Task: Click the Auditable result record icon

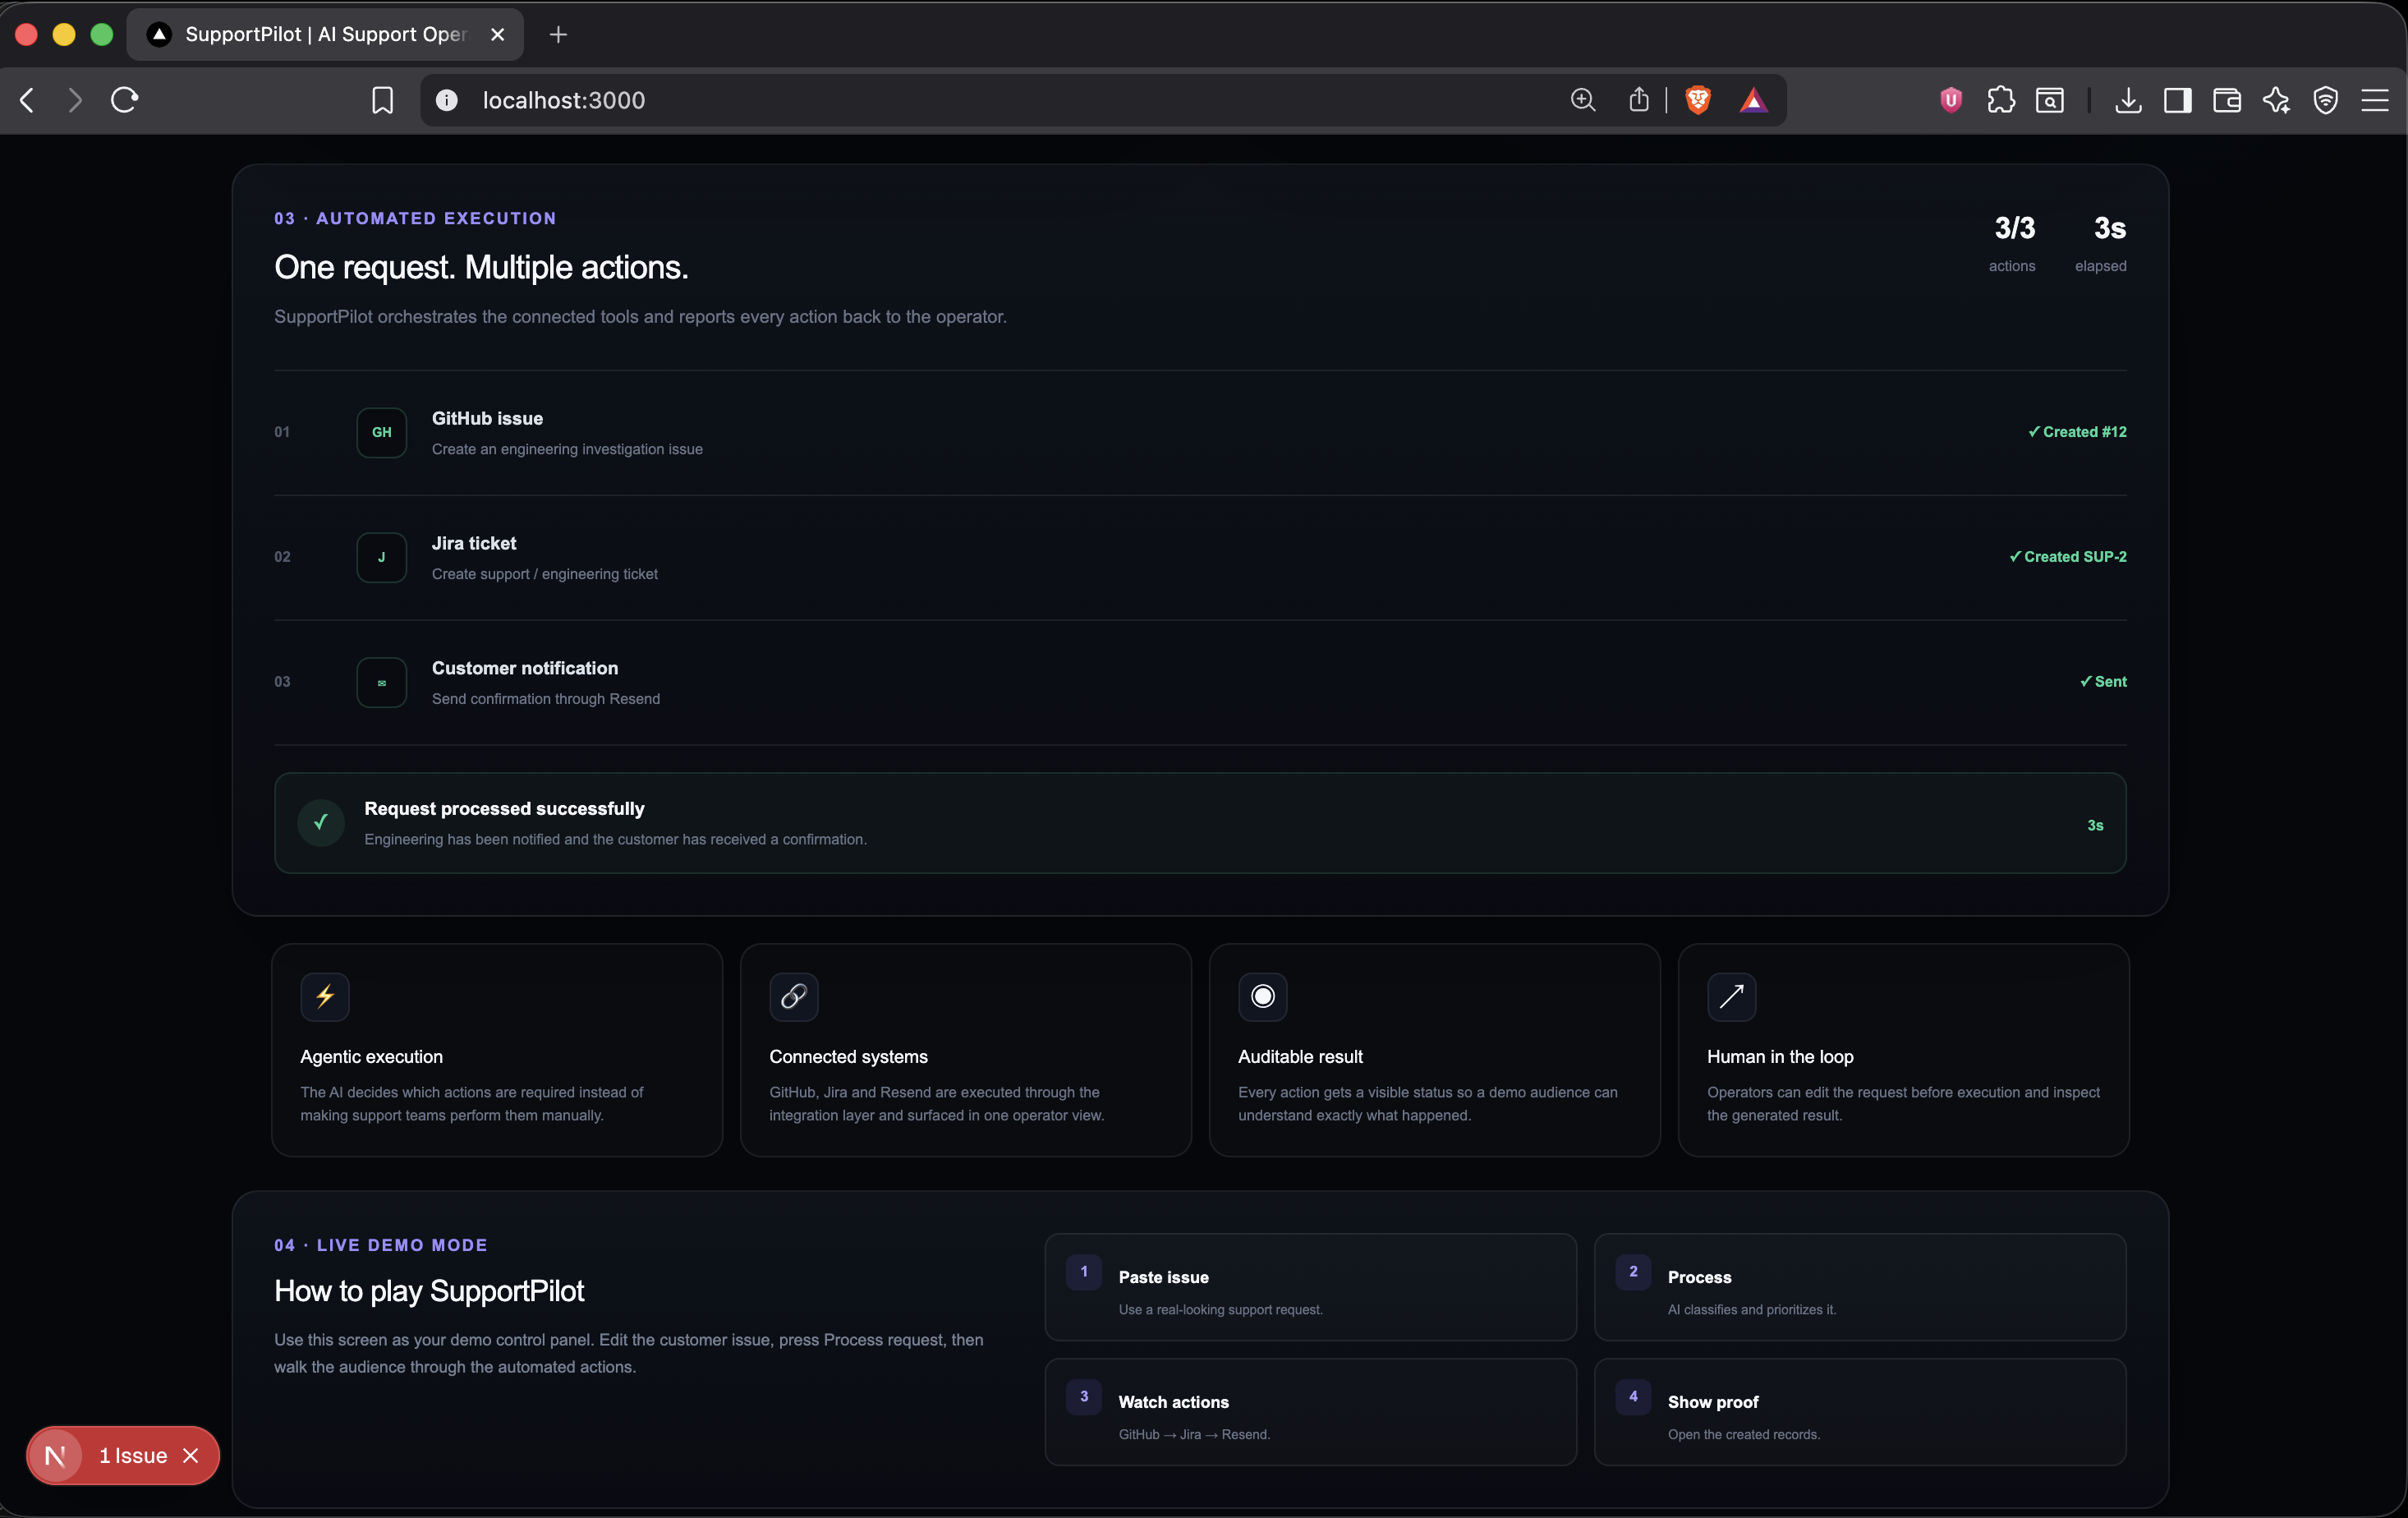Action: [x=1263, y=996]
